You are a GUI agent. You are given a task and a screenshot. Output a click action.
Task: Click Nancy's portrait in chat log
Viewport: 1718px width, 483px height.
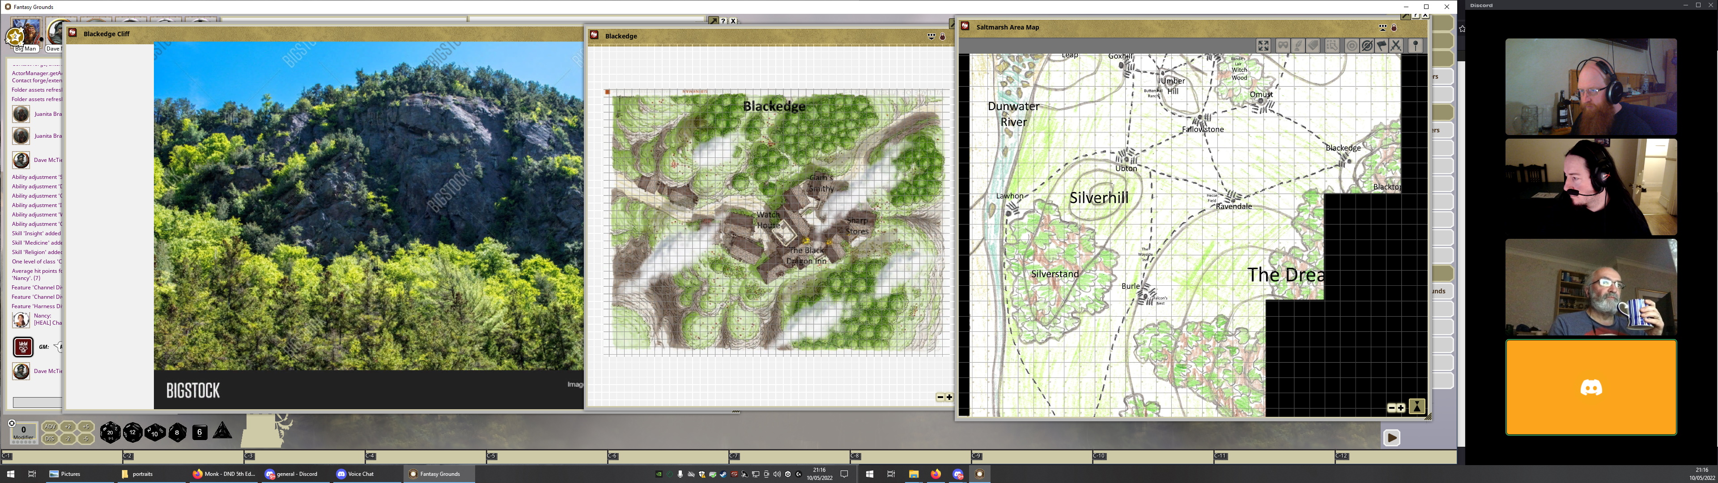(x=21, y=320)
